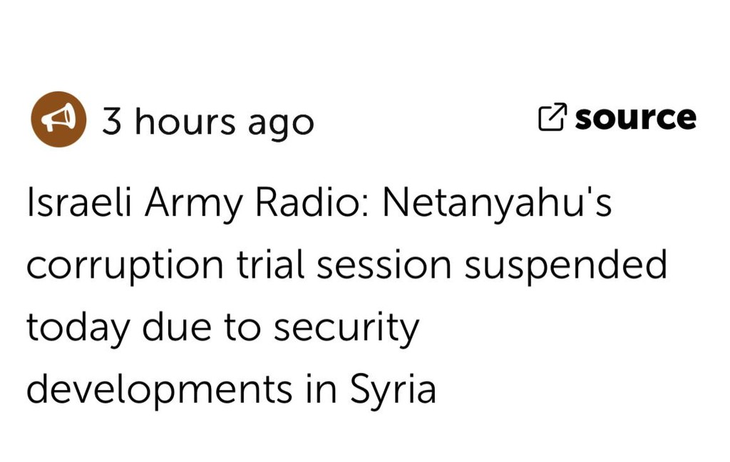The width and height of the screenshot is (730, 462).
Task: Click the word suspended in the headline
Action: 565,265
